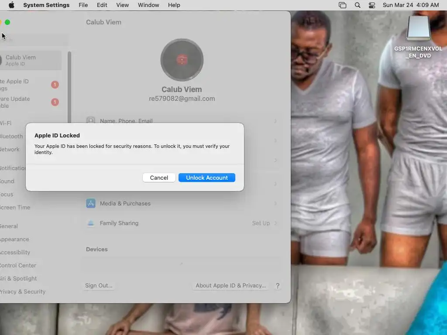Open the View menu

pyautogui.click(x=122, y=5)
